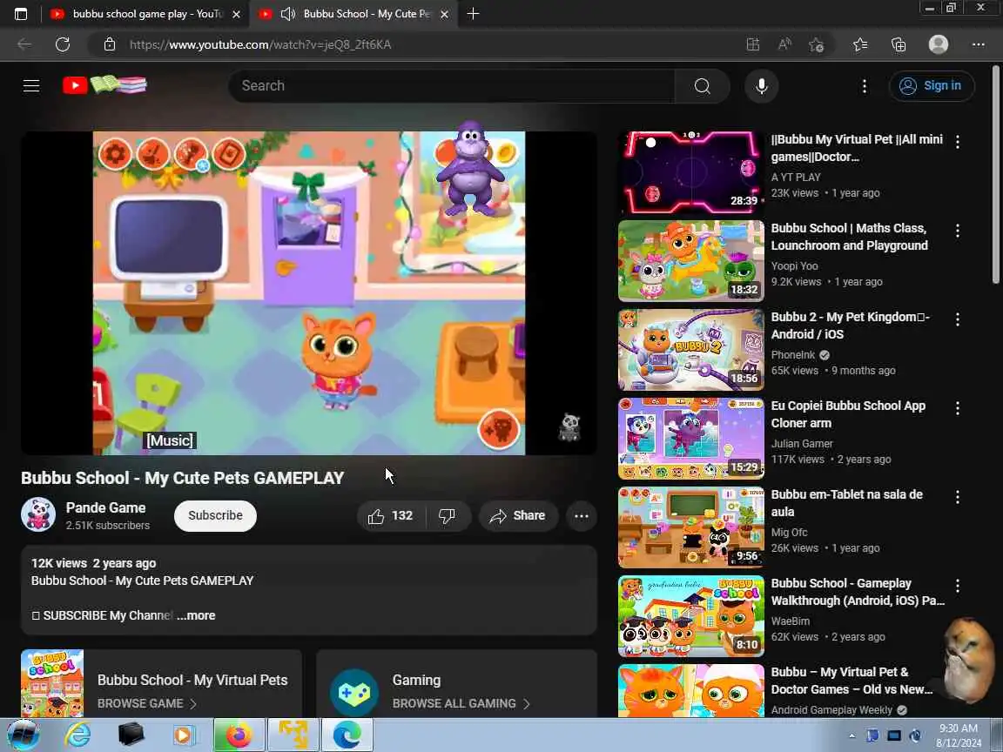Go to the YouTube home logo
The width and height of the screenshot is (1003, 752).
[x=104, y=85]
